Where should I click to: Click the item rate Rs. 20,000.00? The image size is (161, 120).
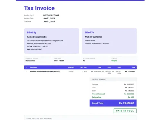pyautogui.click(x=96, y=71)
